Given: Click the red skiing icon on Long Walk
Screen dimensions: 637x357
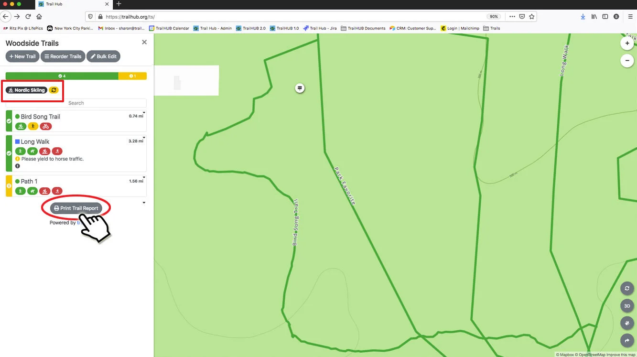Looking at the screenshot, I should (45, 151).
